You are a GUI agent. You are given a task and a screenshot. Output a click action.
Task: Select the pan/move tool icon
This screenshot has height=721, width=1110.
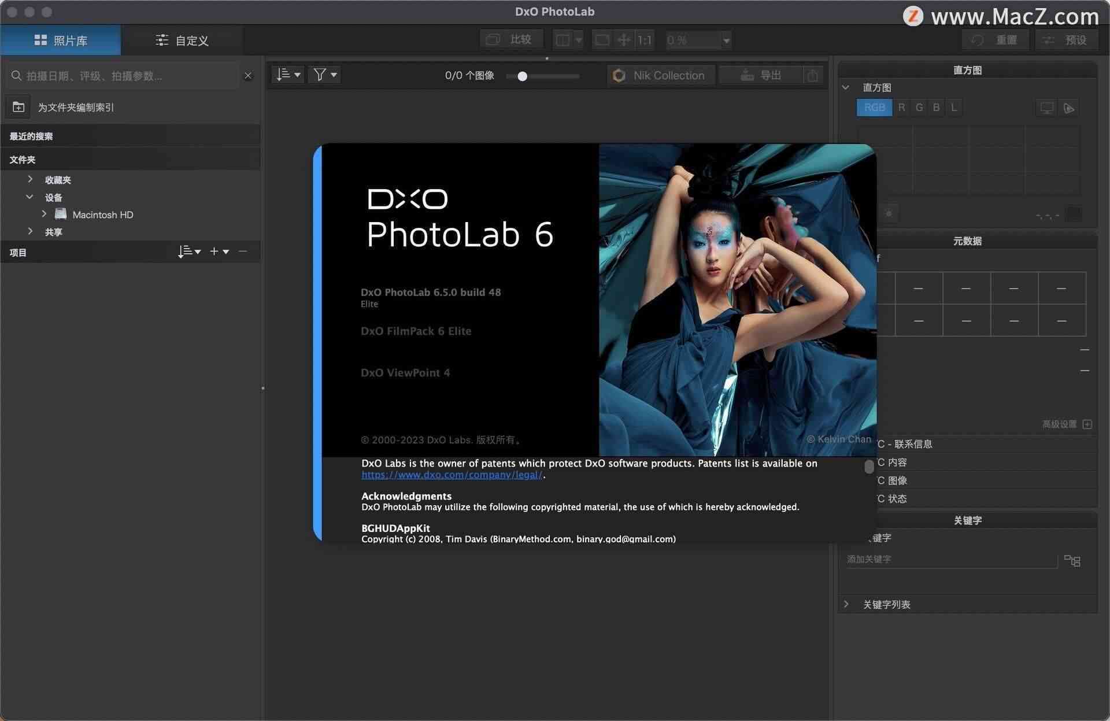pyautogui.click(x=624, y=40)
